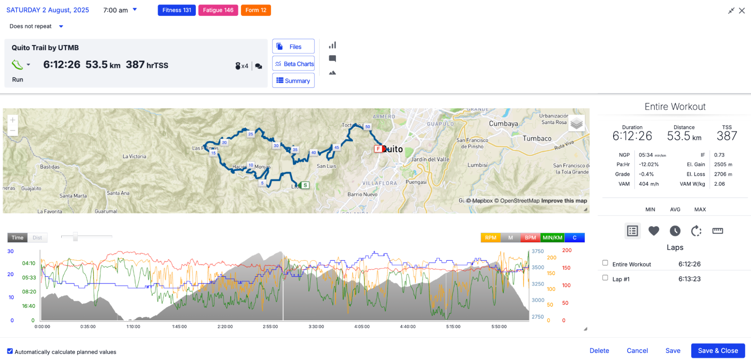Select the heart rate icon

tap(653, 231)
